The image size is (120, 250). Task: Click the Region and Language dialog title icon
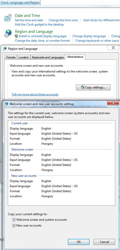click(5, 49)
